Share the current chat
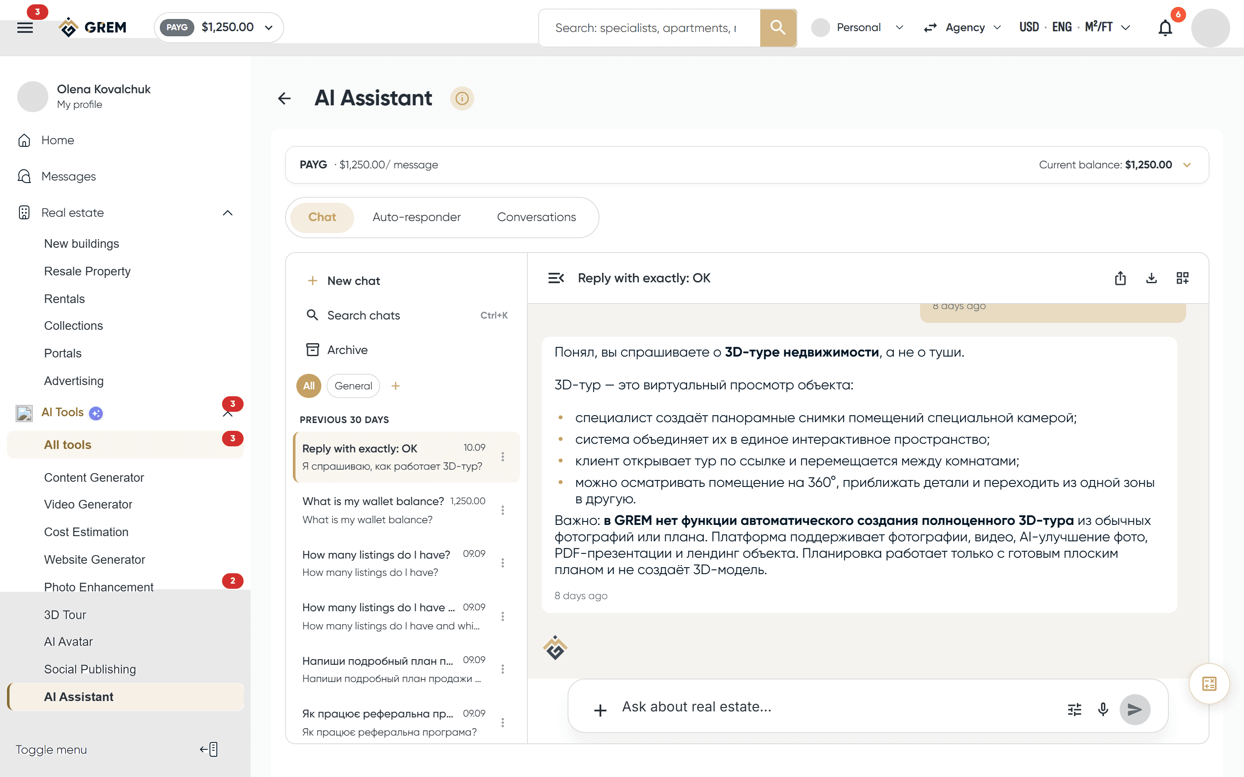Screen dimensions: 1244x777 click(x=1120, y=278)
